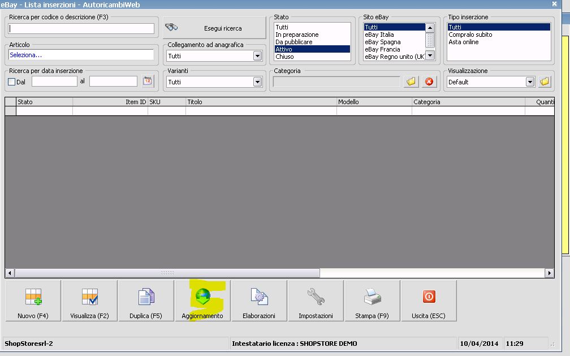Image resolution: width=570 pixels, height=356 pixels.
Task: Click the grid's horizontal scrollbar left arrow
Action: (x=10, y=273)
